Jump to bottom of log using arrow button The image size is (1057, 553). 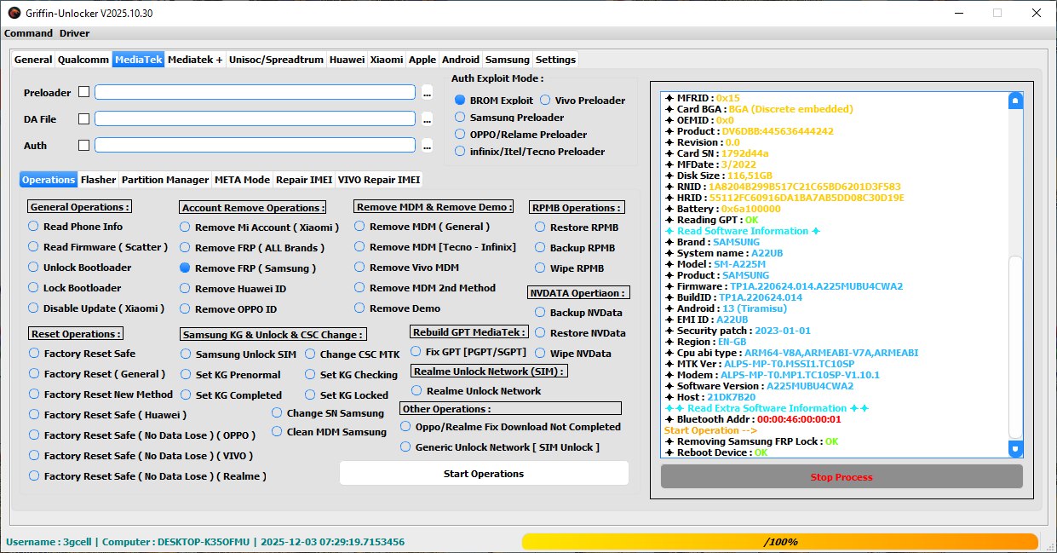pos(1014,448)
